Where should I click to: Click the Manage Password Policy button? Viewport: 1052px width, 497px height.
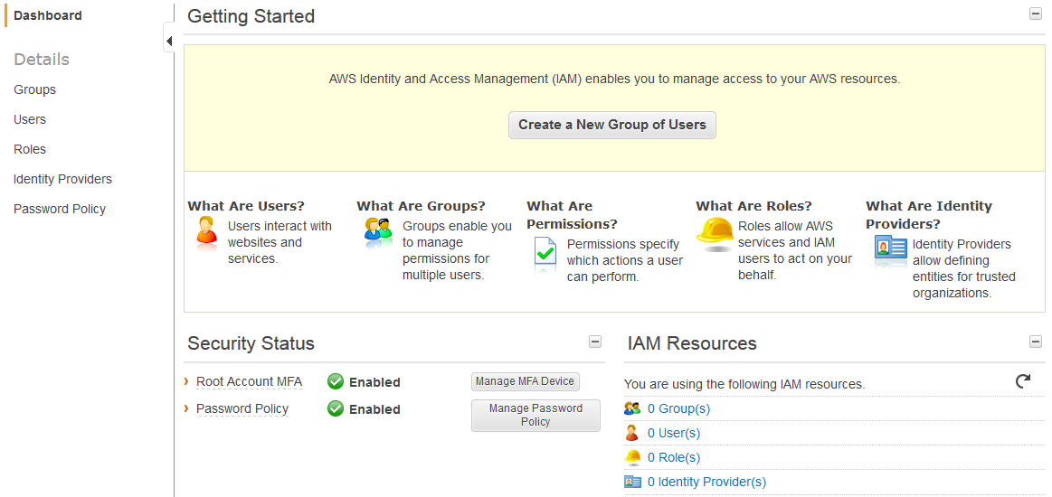click(535, 416)
